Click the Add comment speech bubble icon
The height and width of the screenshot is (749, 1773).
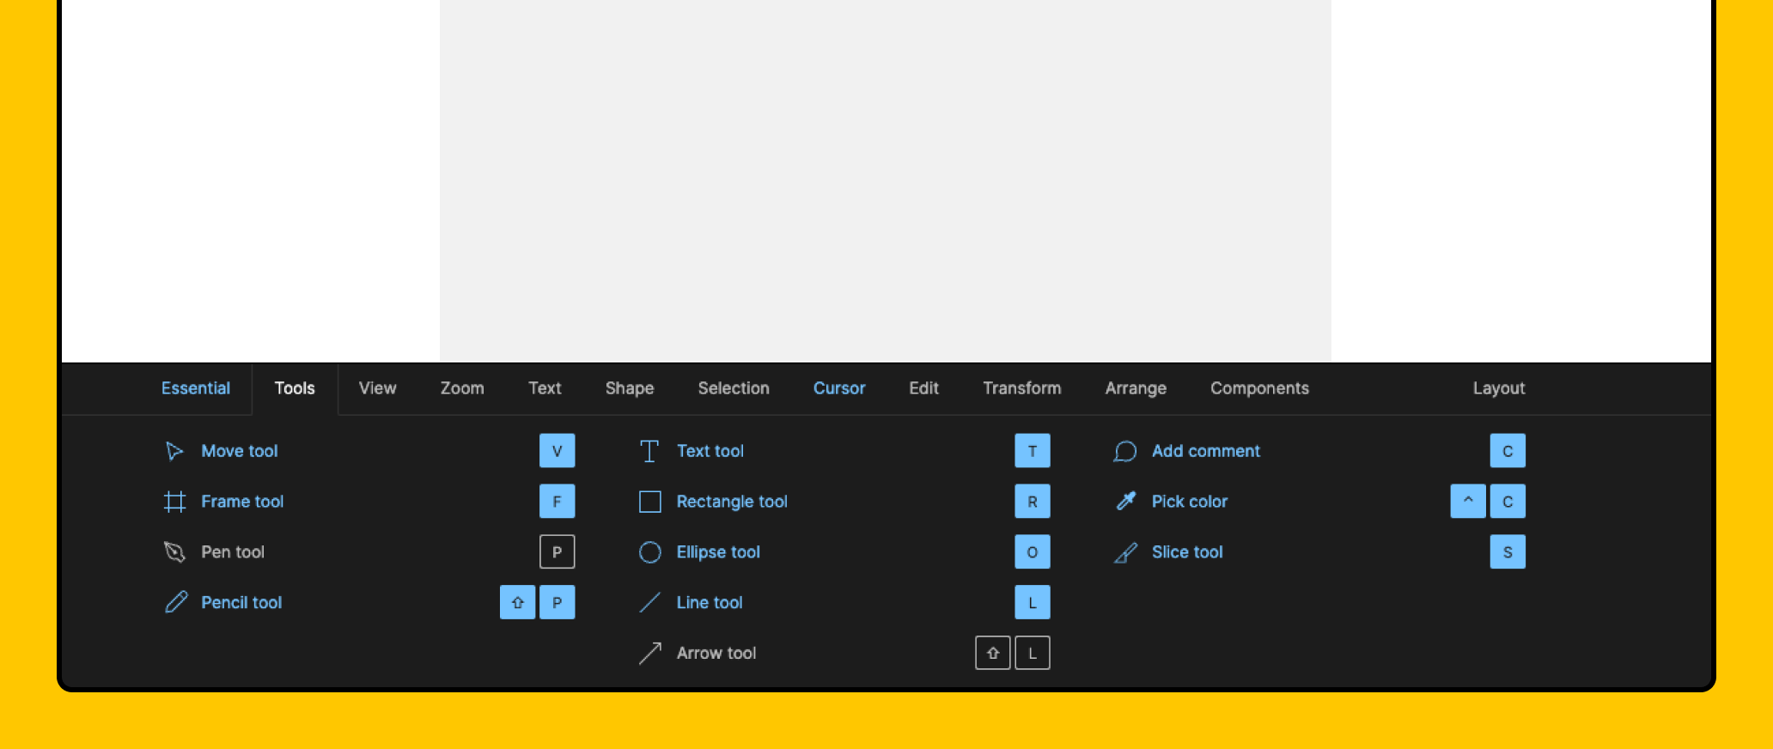coord(1124,451)
